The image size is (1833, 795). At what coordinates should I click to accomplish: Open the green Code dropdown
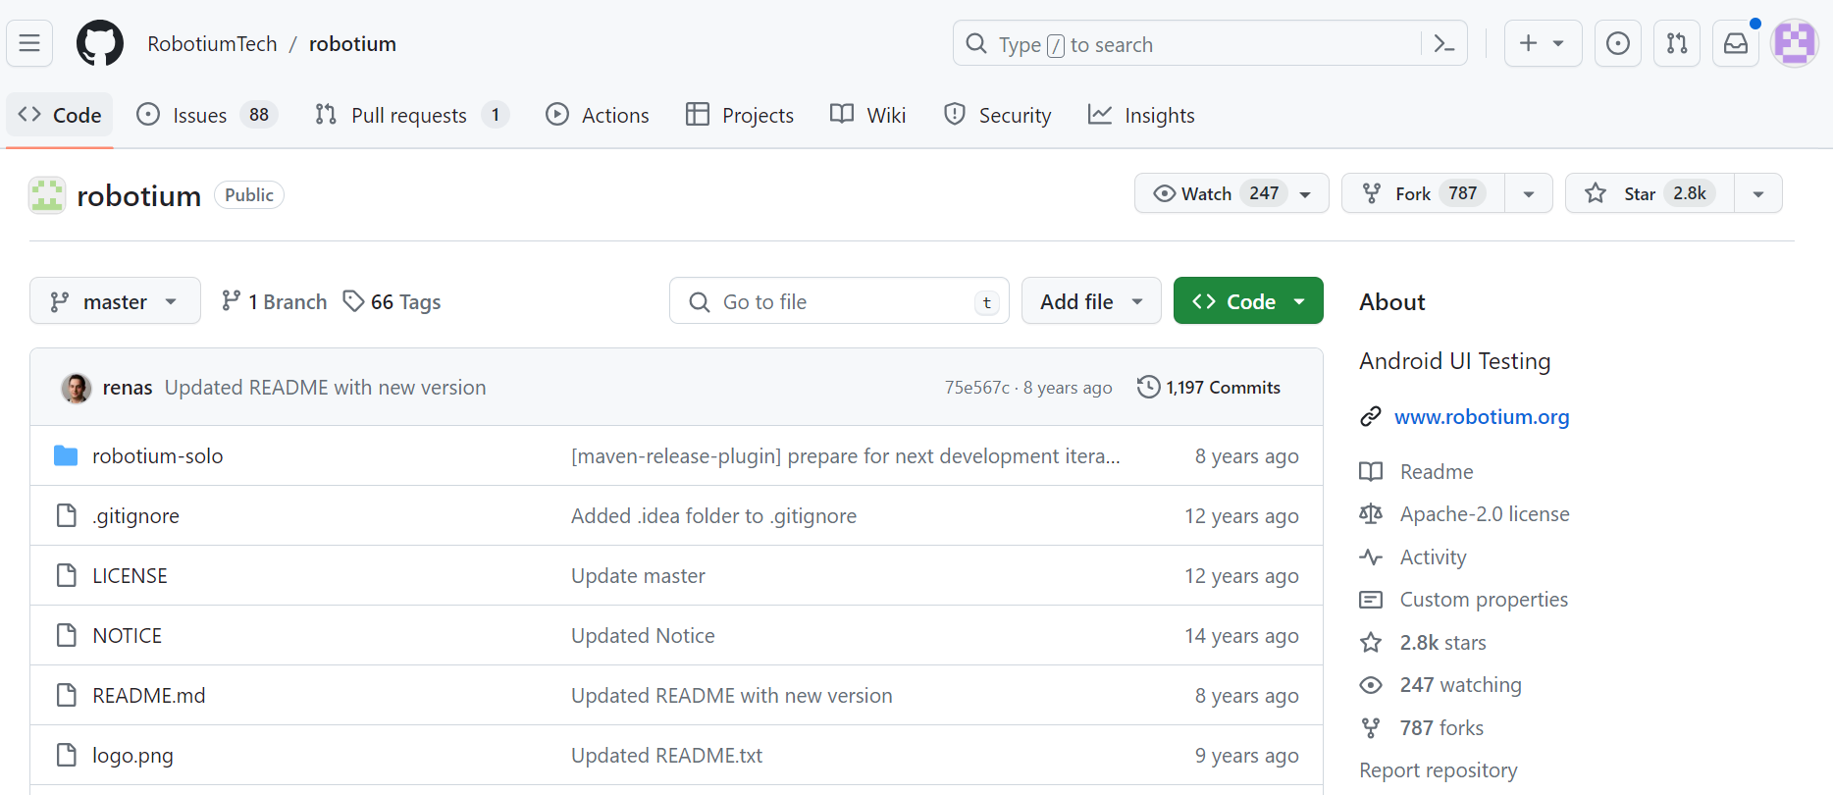pos(1247,301)
